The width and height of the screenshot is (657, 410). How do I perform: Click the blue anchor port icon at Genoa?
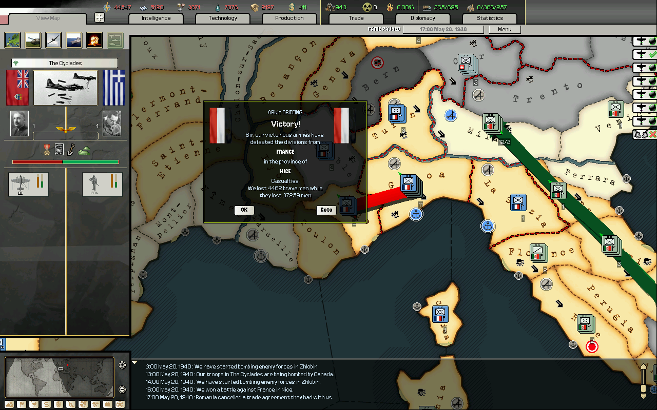(x=416, y=214)
